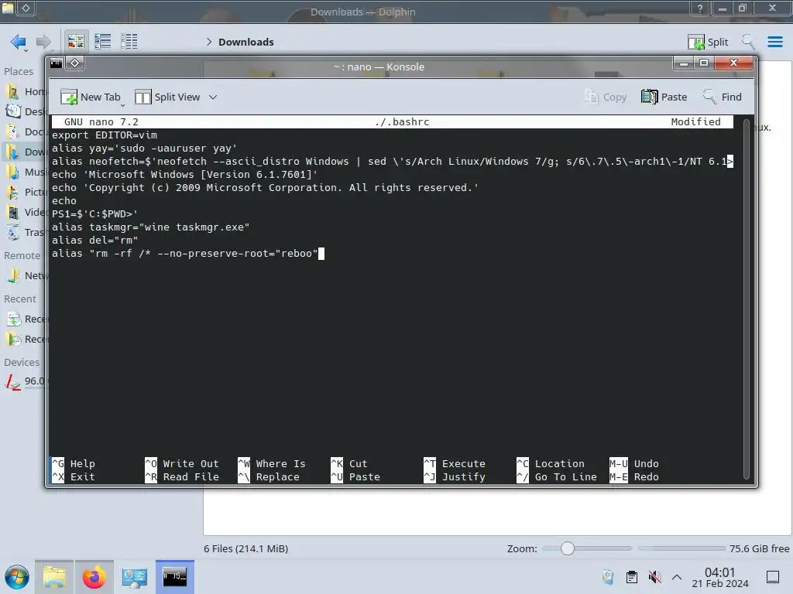This screenshot has height=594, width=793.
Task: Select the Documents place in sidebar
Action: 26,131
